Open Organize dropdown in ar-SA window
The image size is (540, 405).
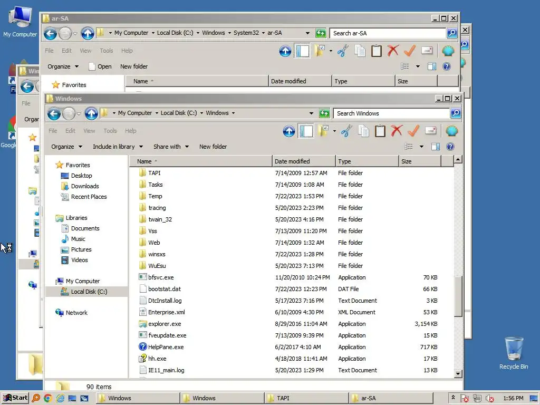click(63, 66)
